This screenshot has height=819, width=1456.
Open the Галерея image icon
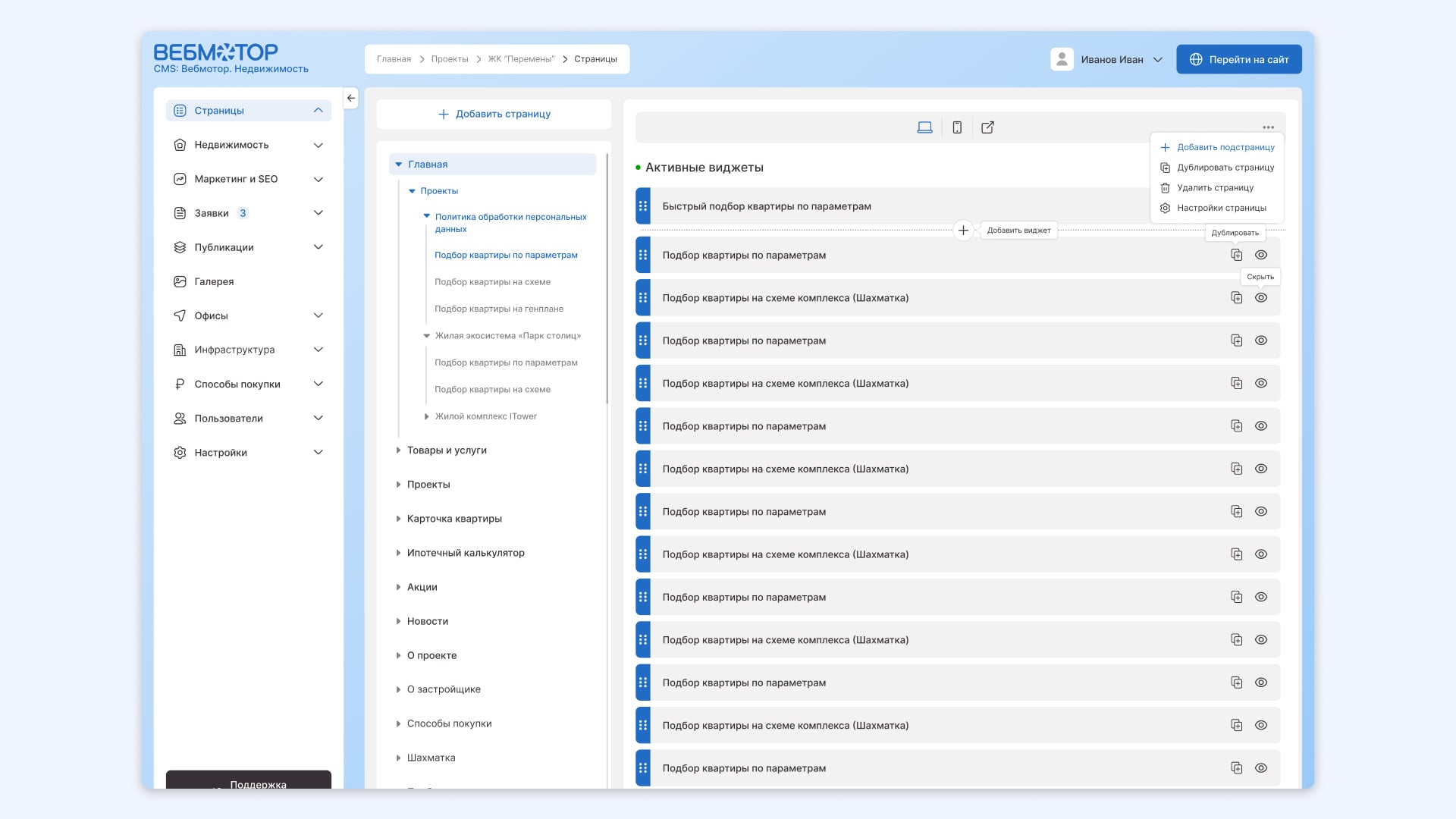click(x=180, y=281)
